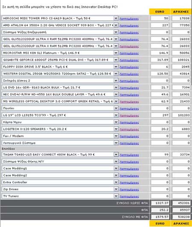The width and height of the screenshot is (192, 227).
Task: Open the TAGAN TG480-U15 power supply dropdown
Action: point(60,154)
